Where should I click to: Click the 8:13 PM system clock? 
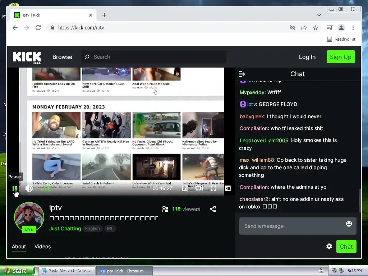point(355,271)
